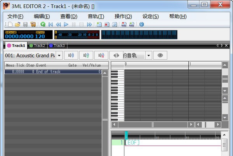Click the horizontal zoom slider thumb
This screenshot has width=233, height=156.
coord(205,125)
